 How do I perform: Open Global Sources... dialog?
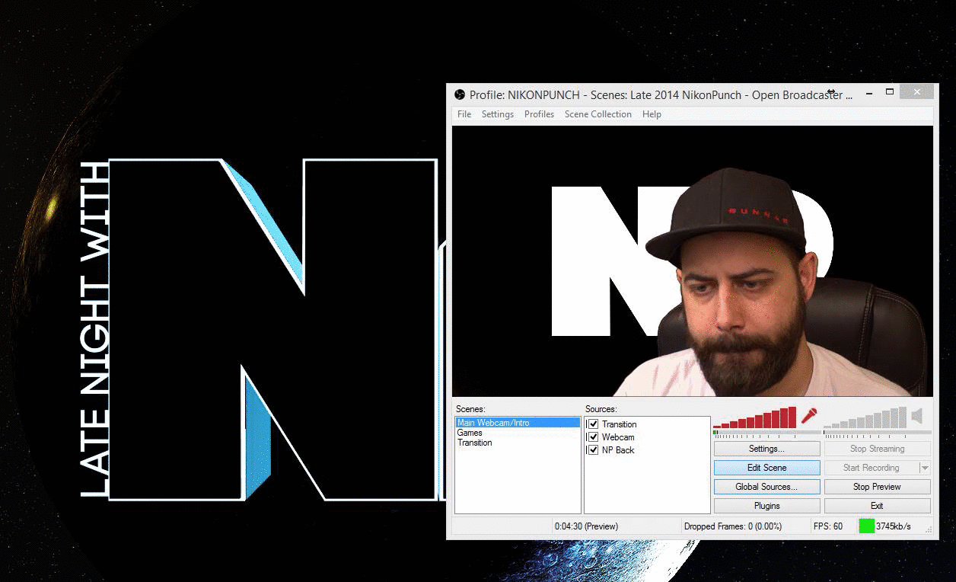coord(766,487)
